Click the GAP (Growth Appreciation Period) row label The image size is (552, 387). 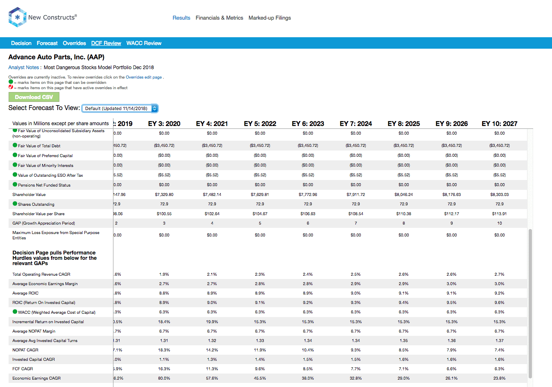pos(44,223)
